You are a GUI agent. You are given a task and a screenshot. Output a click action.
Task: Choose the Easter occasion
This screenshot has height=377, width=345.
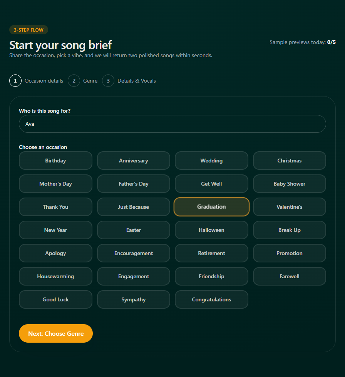click(133, 230)
